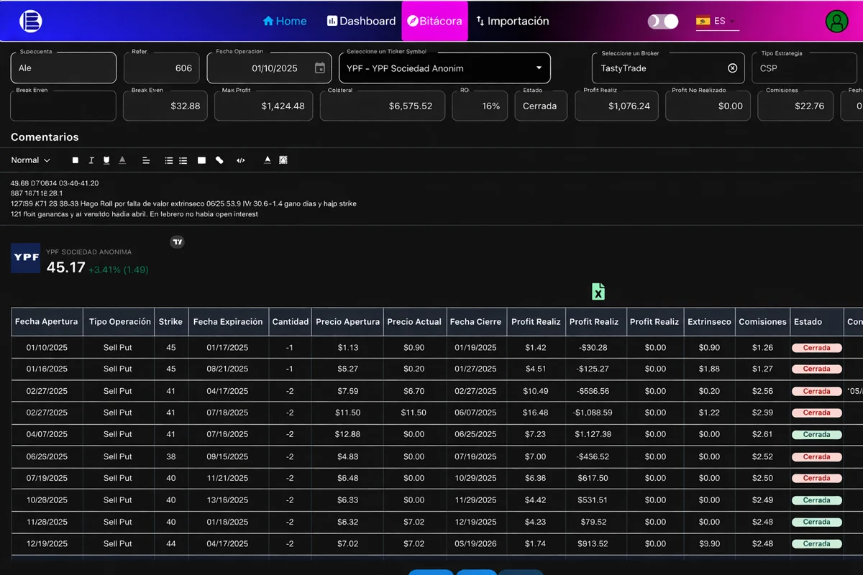
Task: Clear the TastyTrade broker selection
Action: click(732, 68)
